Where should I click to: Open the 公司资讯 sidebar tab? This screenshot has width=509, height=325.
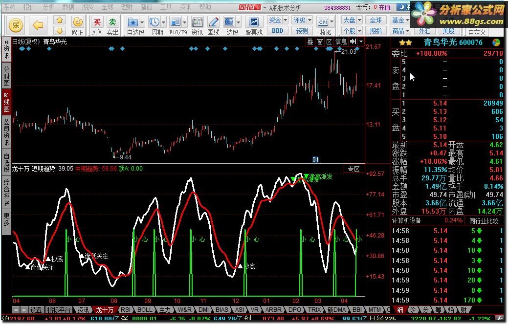tap(6, 132)
